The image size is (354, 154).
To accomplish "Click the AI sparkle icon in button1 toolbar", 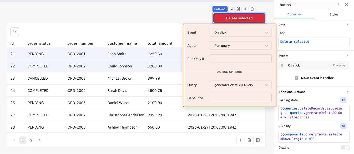I will coord(245,9).
